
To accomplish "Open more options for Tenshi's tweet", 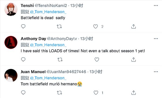I will pos(156,5).
